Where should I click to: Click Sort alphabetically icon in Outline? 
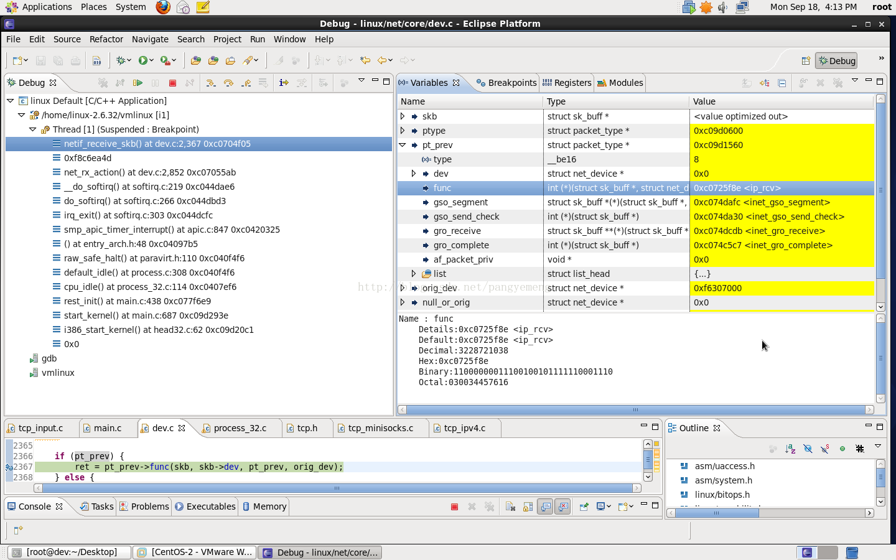coord(790,449)
